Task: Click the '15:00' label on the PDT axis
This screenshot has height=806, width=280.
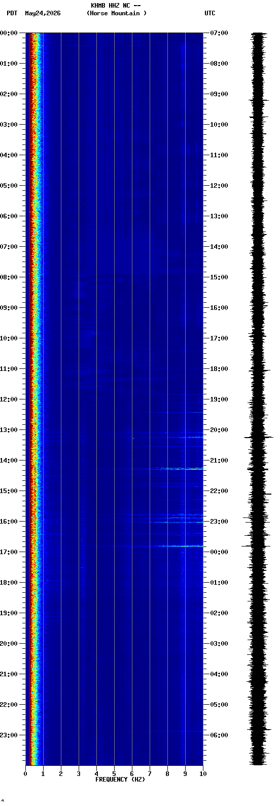Action: click(9, 491)
